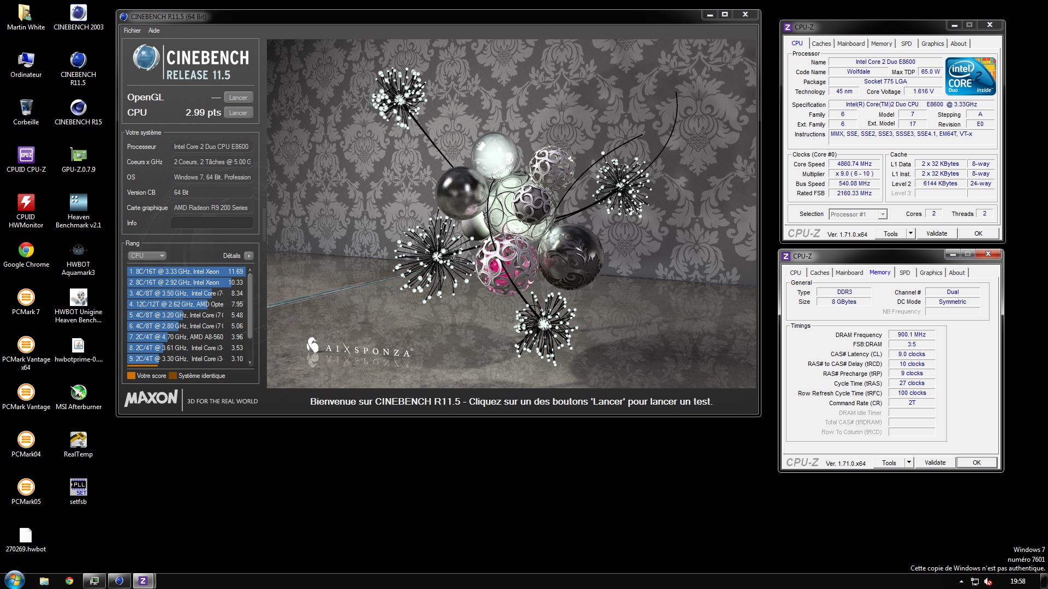Open the Corbeille recycle bin
Screen dimensions: 1048x589
click(26, 112)
